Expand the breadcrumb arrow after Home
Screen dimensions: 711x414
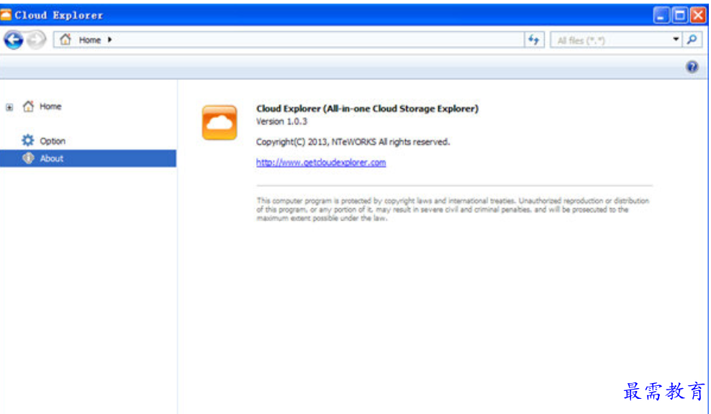109,40
